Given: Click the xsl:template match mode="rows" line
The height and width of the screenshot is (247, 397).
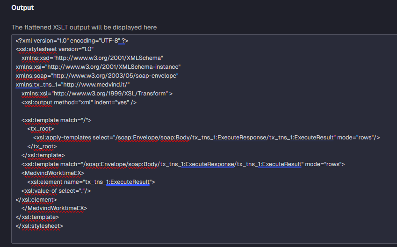Looking at the screenshot, I should [x=183, y=164].
